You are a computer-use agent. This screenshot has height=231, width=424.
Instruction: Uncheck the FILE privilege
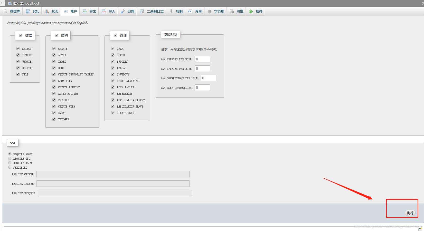point(18,74)
